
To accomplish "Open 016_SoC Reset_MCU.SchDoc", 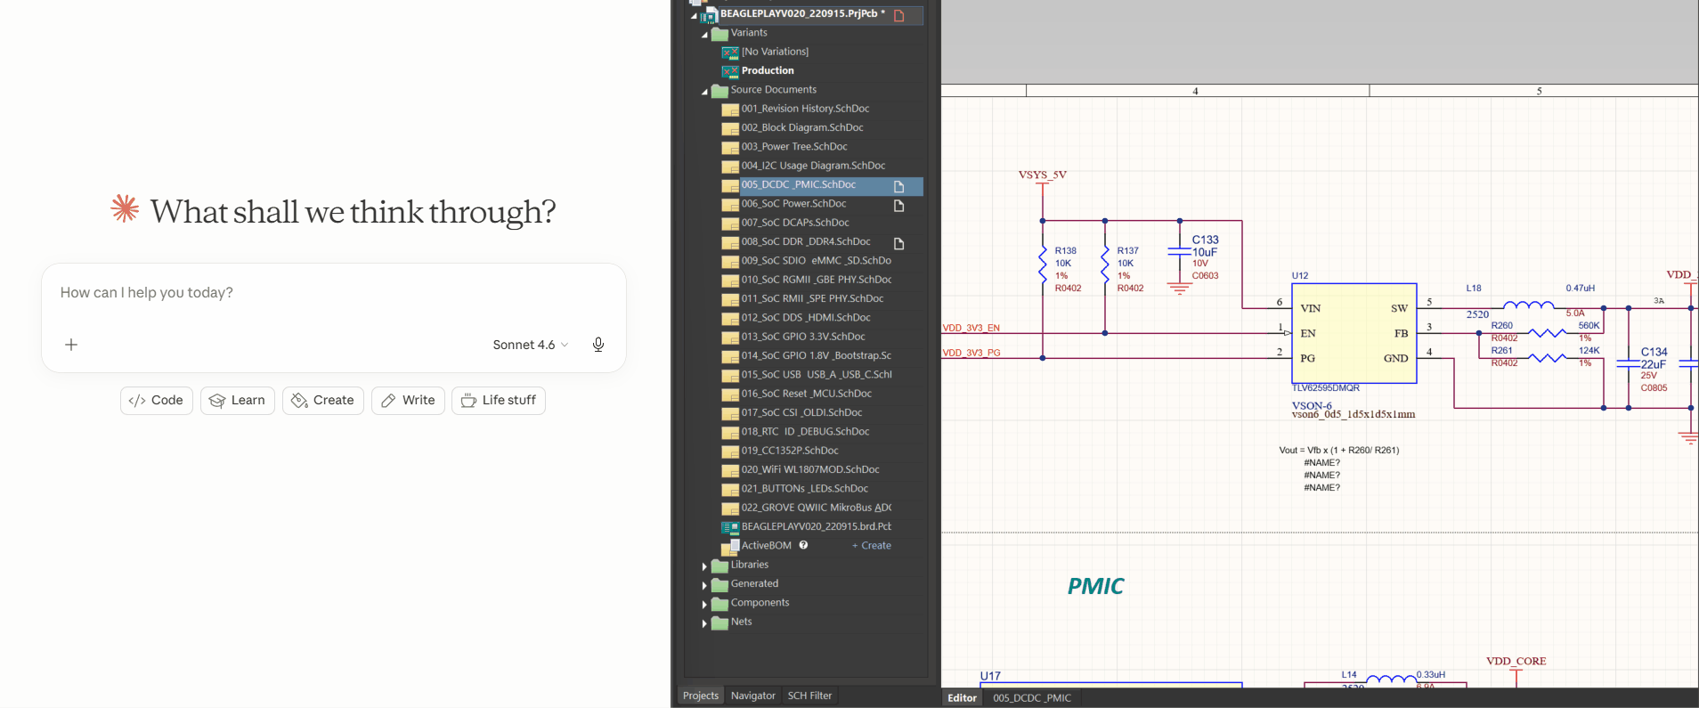I will click(x=807, y=394).
